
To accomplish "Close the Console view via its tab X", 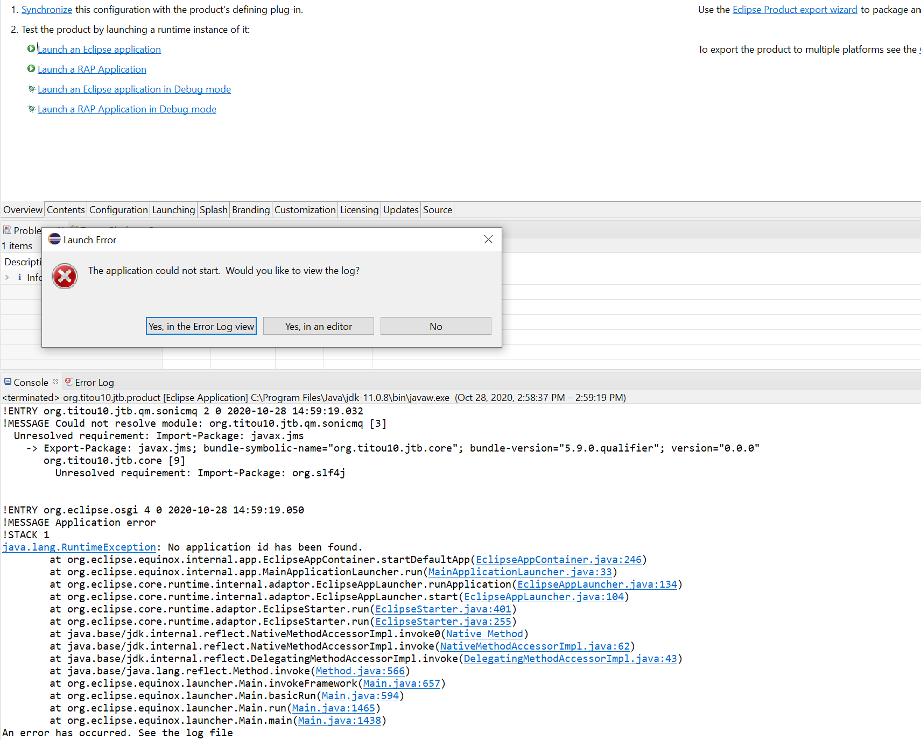I will (x=55, y=381).
